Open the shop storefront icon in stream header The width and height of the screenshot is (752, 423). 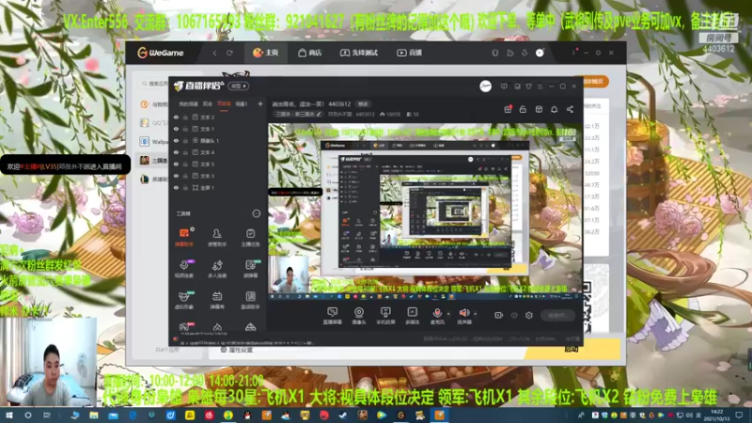(x=539, y=109)
